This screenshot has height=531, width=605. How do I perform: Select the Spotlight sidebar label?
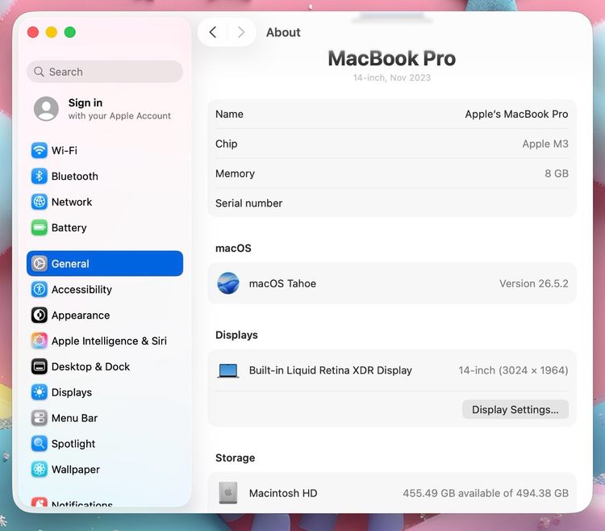tap(73, 444)
